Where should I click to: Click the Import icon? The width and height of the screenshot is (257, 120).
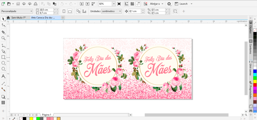82,4
